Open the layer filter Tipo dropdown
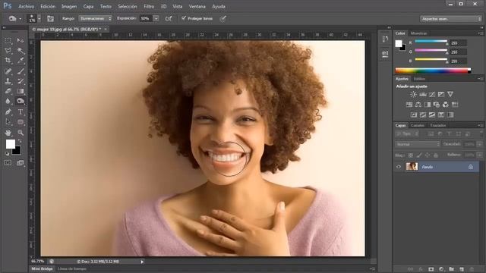Screen dimensions: 486x273 click(407, 133)
